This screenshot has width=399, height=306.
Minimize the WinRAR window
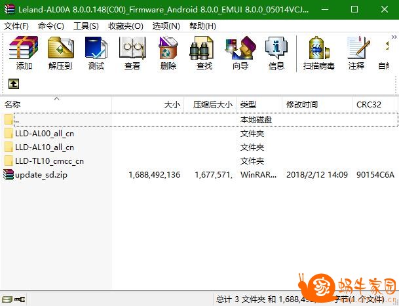click(324, 9)
